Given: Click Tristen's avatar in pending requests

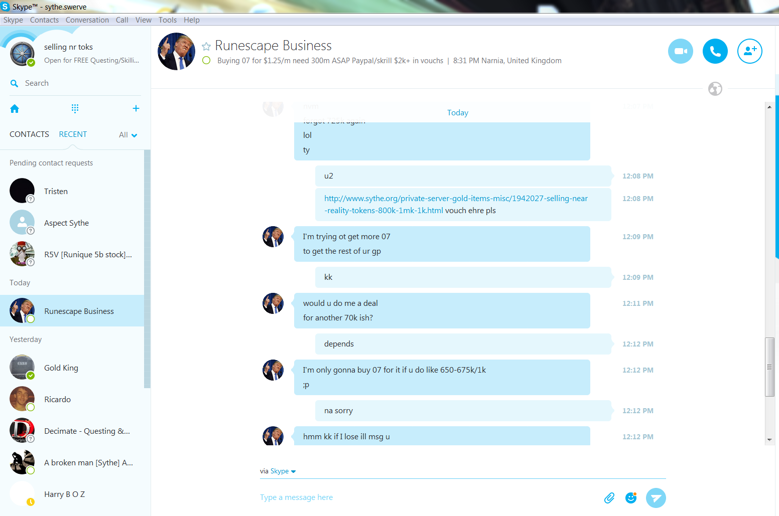Looking at the screenshot, I should click(22, 191).
